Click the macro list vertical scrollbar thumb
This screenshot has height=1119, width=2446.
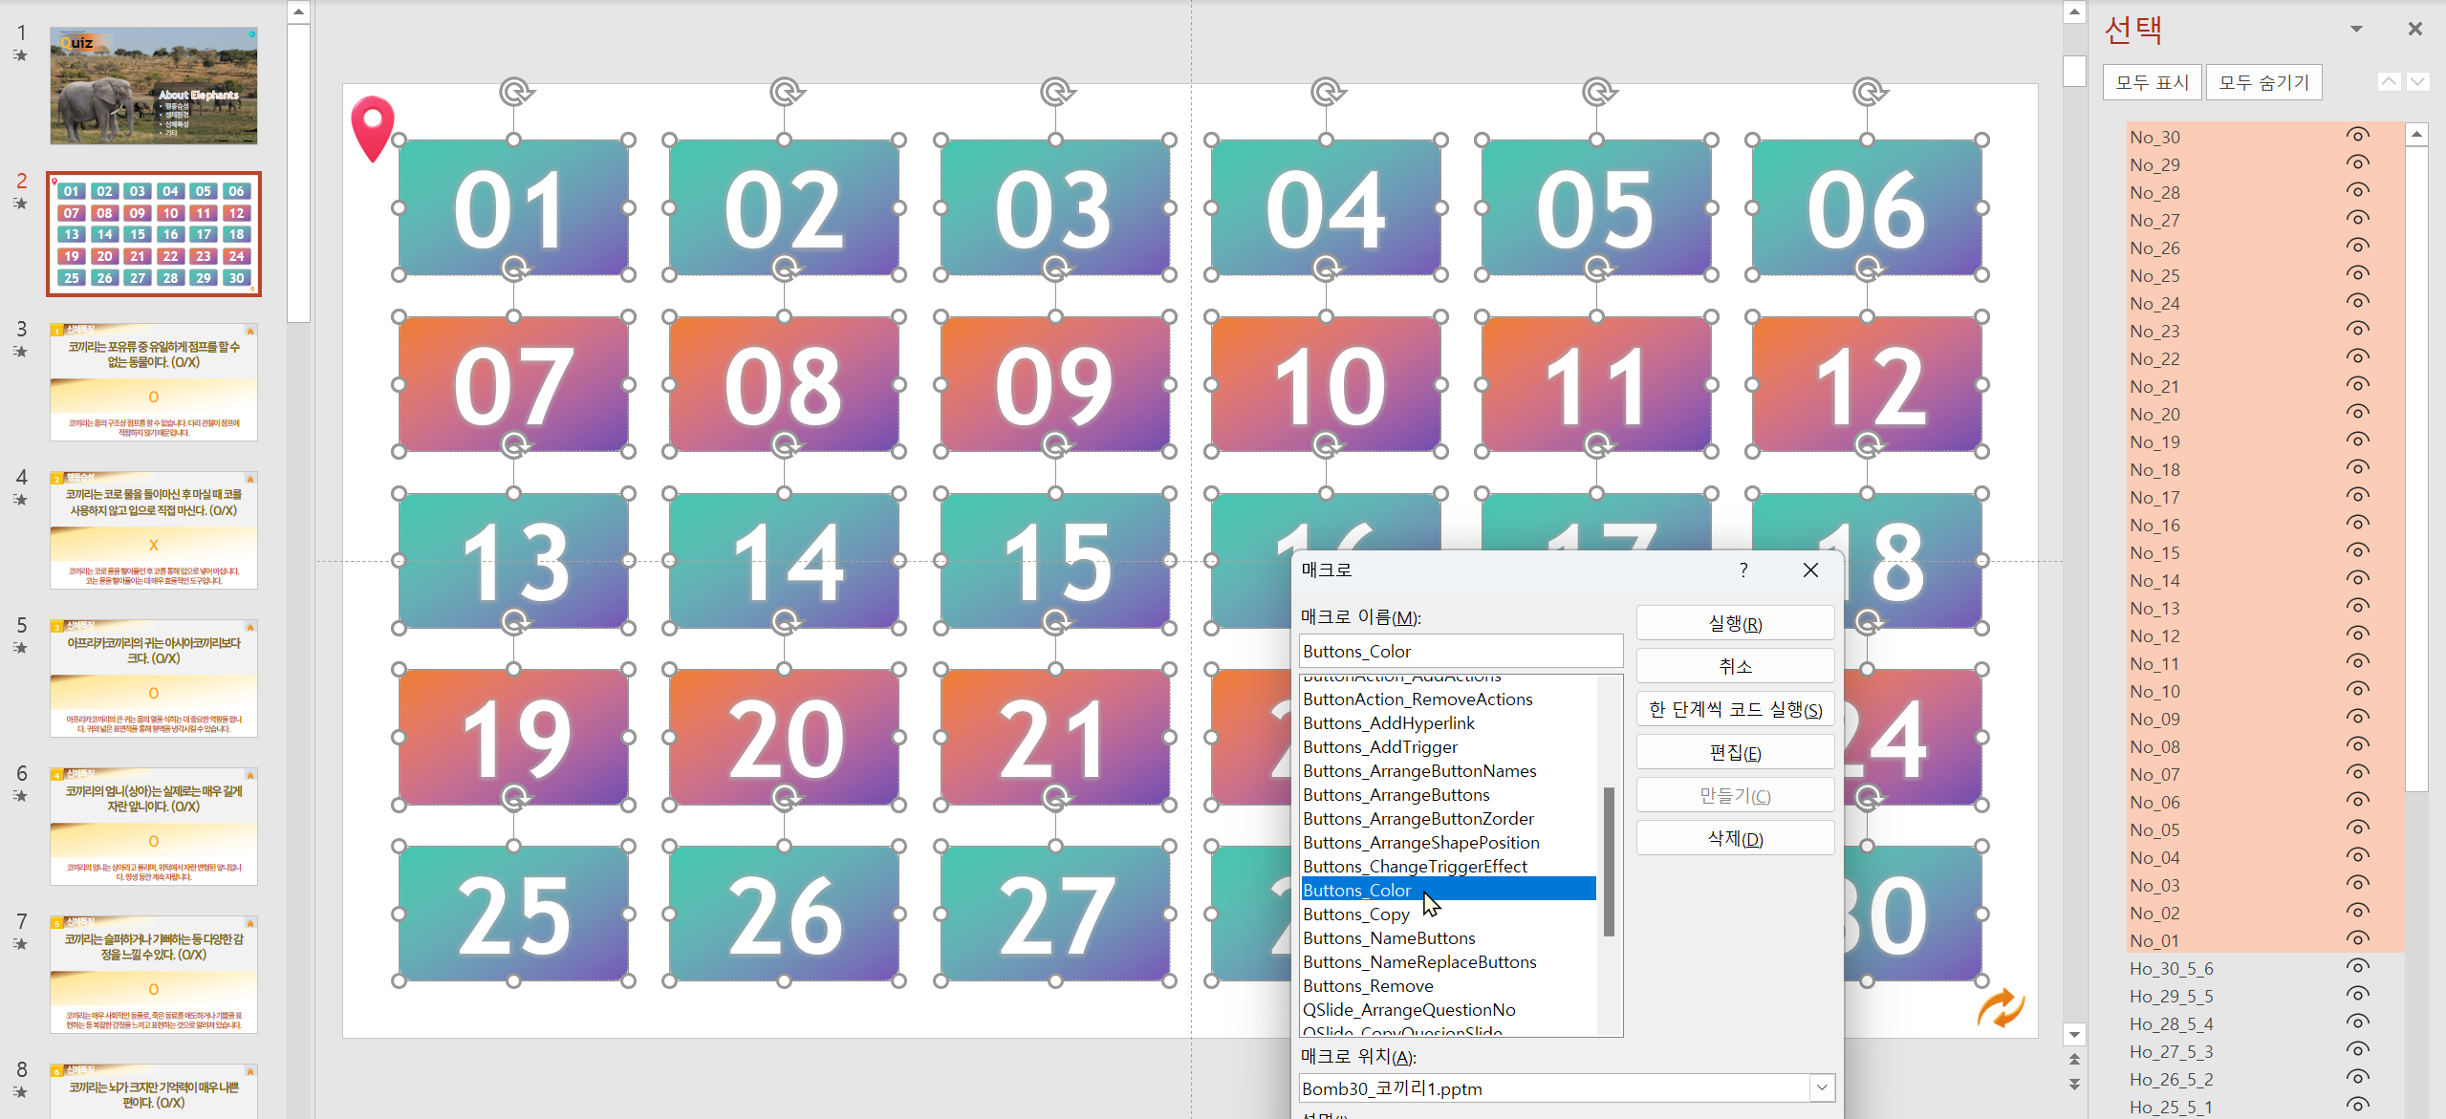pyautogui.click(x=1609, y=860)
